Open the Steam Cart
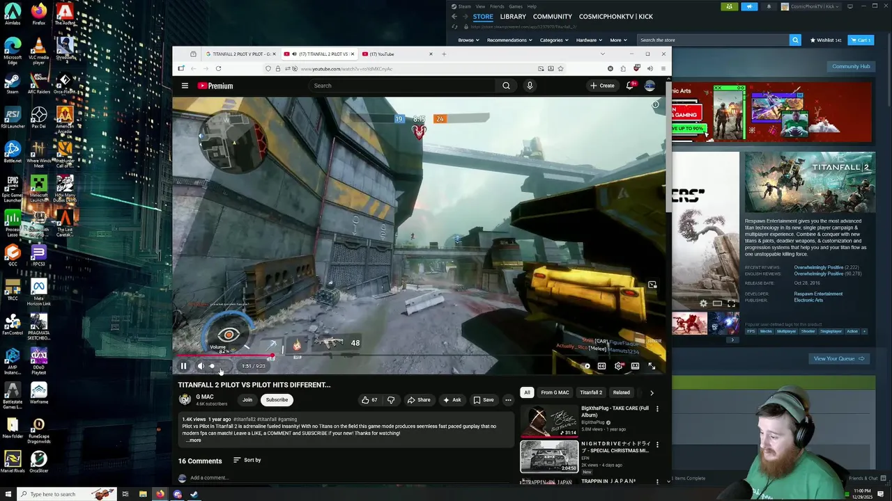892x501 pixels. [x=861, y=40]
